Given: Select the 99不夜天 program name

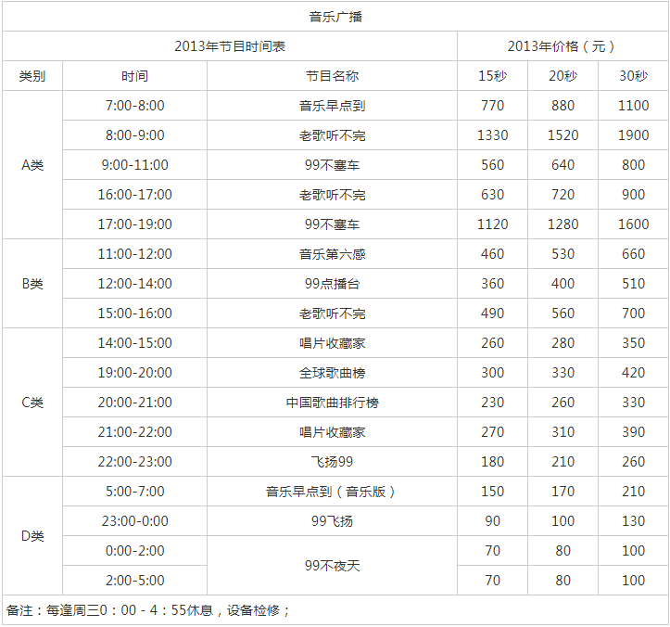Looking at the screenshot, I should click(x=332, y=566).
